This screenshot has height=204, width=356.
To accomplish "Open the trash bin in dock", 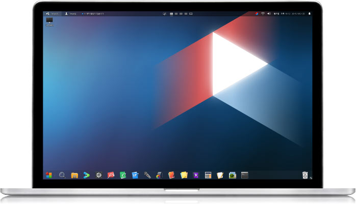I will click(x=305, y=175).
